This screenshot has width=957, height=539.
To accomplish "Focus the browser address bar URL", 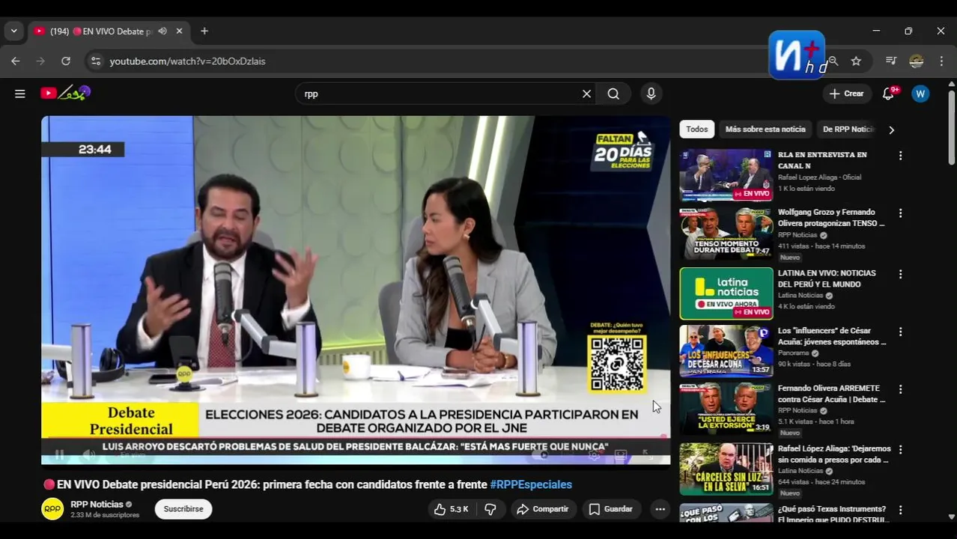I will coord(187,61).
